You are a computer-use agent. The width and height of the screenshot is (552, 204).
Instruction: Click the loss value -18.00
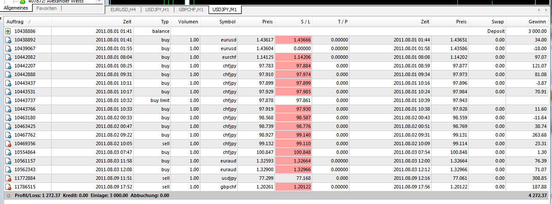point(540,49)
